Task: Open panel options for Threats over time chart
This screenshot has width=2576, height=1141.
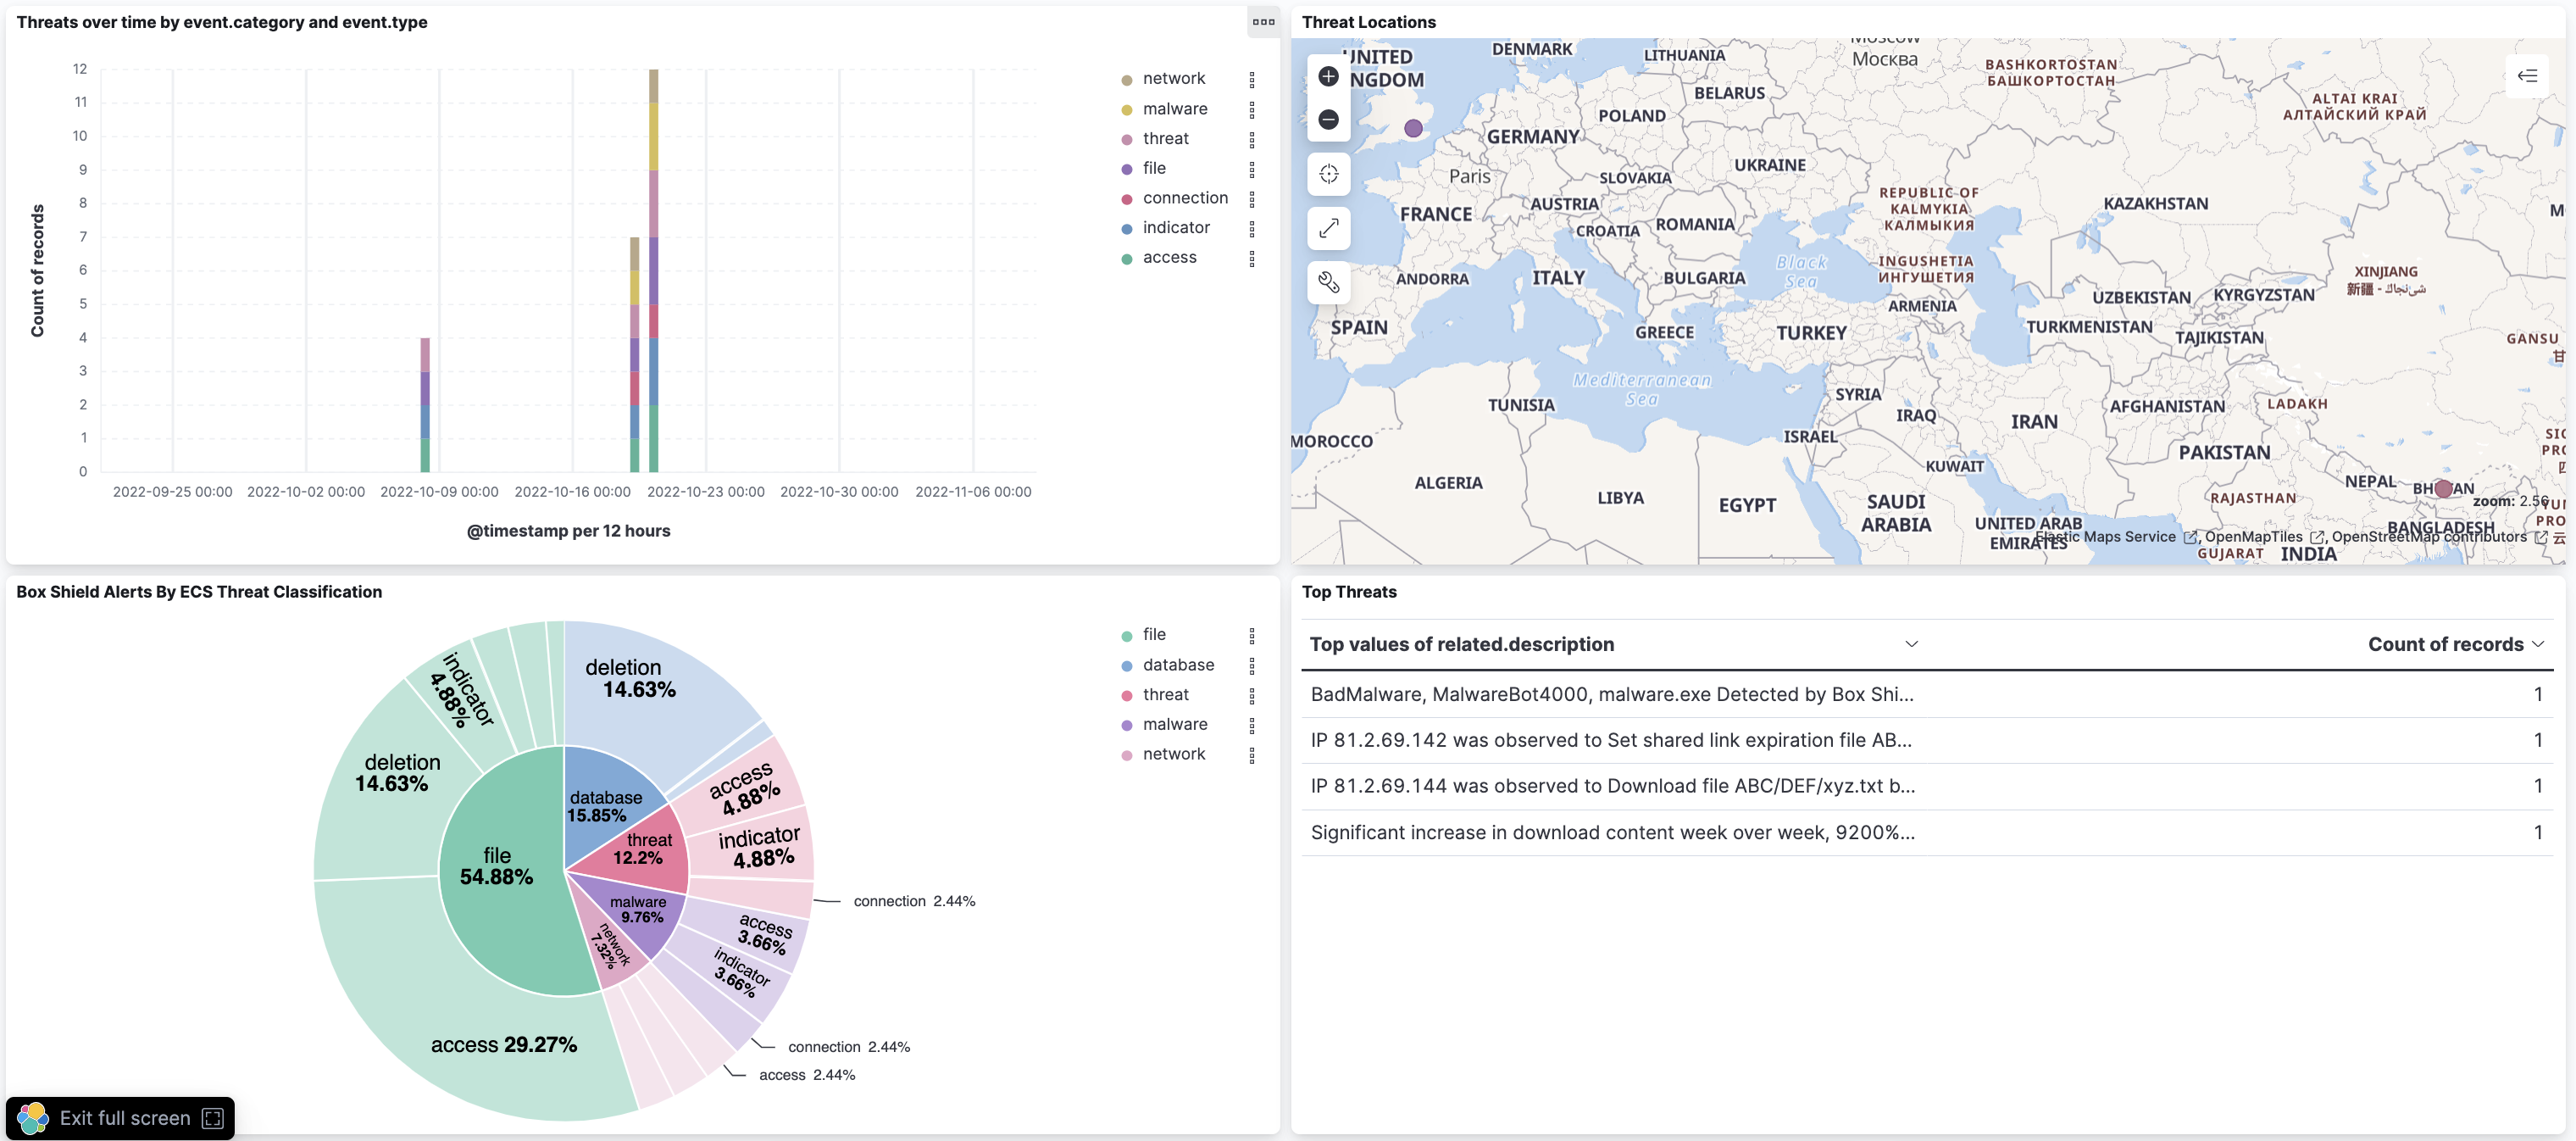Action: (x=1263, y=22)
